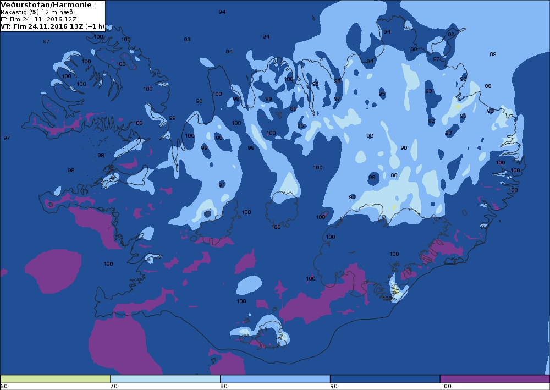
Task: Click the legend scale label "100" under the color bar
Action: click(446, 387)
